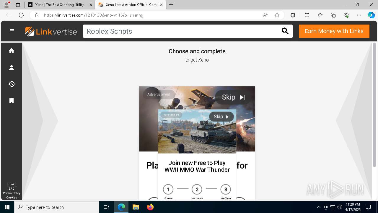The width and height of the screenshot is (378, 213).
Task: Open the Edge profile icon
Action: coord(6,5)
